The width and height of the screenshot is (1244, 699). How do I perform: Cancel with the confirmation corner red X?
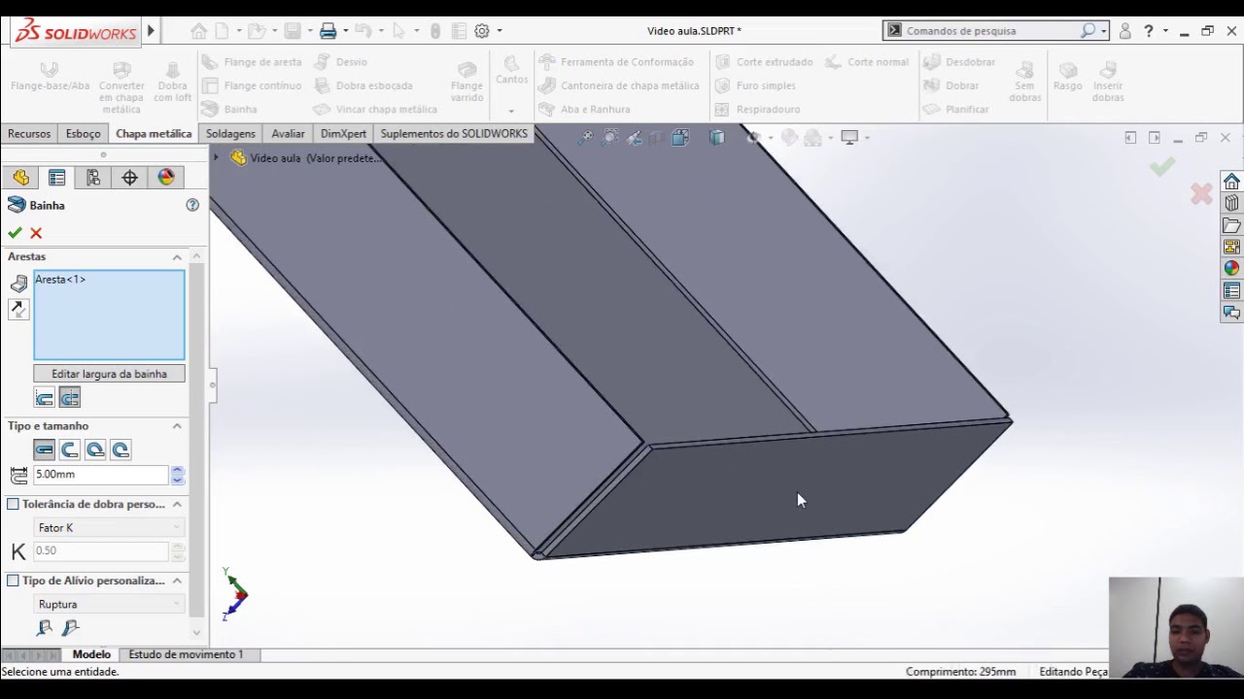[x=1202, y=194]
